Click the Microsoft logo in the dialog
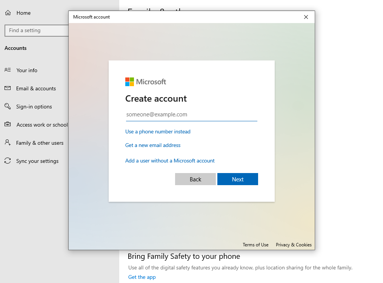The height and width of the screenshot is (283, 383). (x=146, y=82)
